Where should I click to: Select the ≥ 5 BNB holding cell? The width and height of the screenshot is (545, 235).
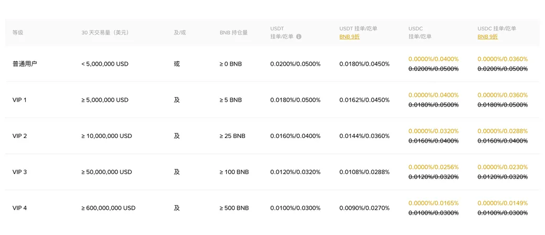231,100
